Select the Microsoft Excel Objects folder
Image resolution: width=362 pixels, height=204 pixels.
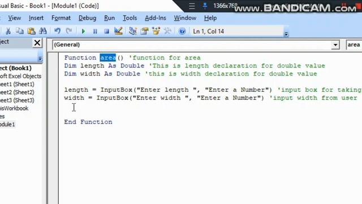(20, 76)
